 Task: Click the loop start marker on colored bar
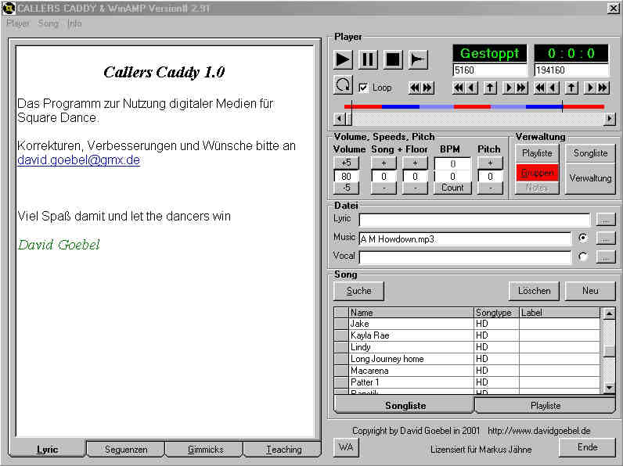tap(351, 106)
